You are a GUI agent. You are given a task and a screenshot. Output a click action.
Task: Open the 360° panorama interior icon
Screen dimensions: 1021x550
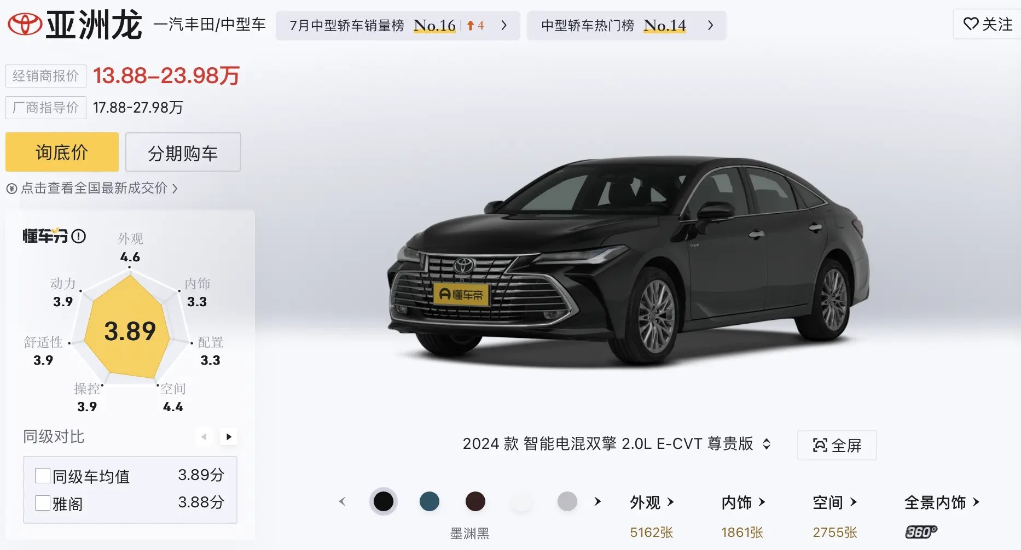[921, 532]
